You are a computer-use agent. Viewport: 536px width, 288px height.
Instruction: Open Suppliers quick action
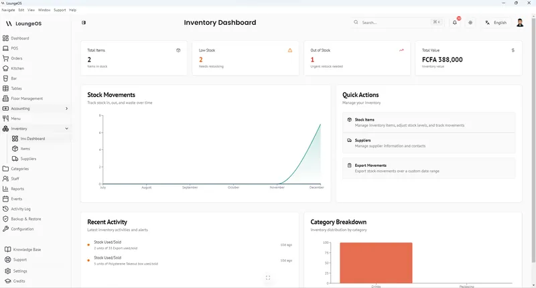429,143
